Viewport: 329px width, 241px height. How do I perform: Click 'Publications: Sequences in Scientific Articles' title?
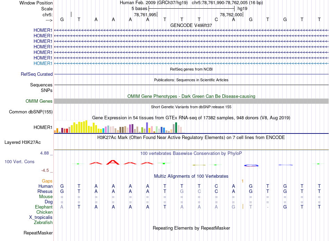tap(191, 80)
